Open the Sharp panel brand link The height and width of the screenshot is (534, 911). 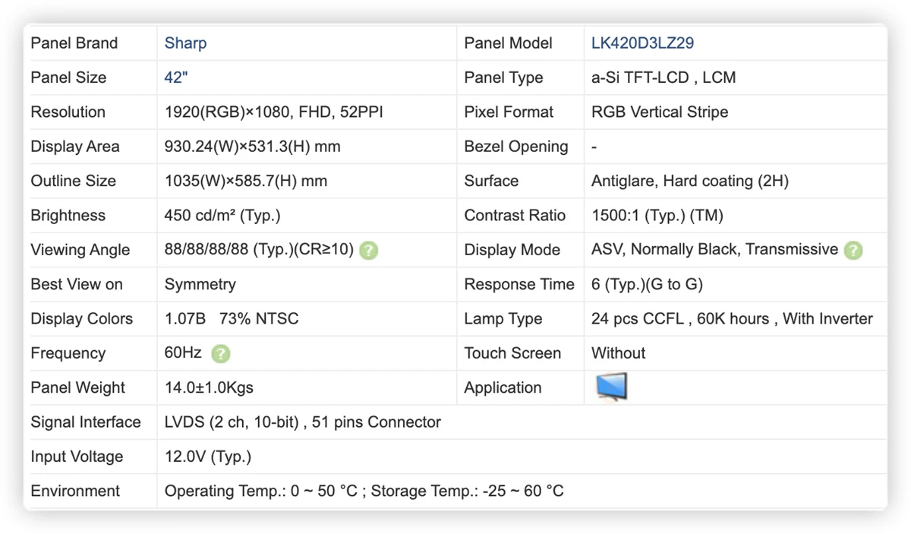[185, 43]
